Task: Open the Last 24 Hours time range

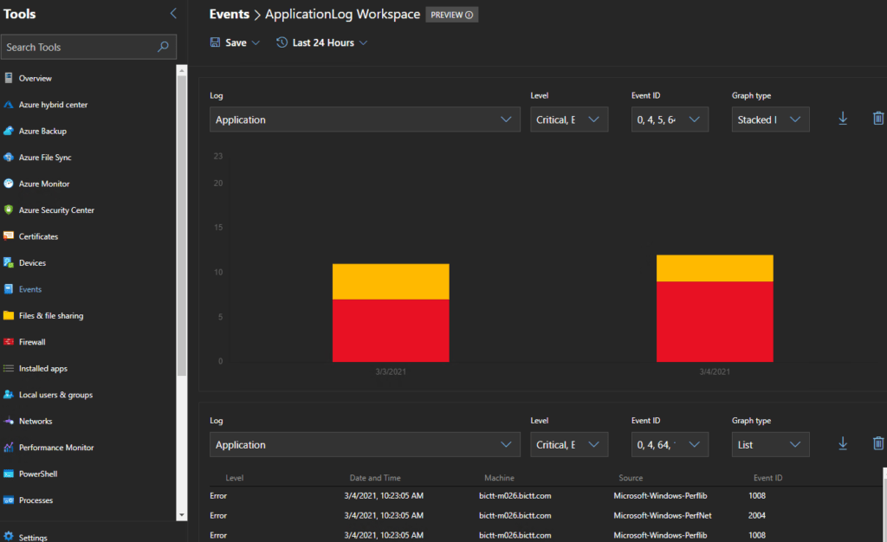Action: coord(322,42)
